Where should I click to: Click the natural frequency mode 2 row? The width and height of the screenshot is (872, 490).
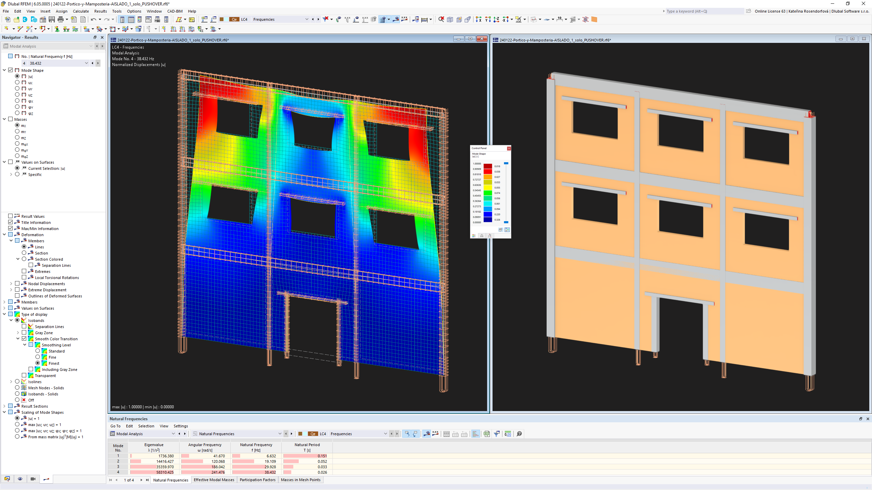click(x=219, y=461)
